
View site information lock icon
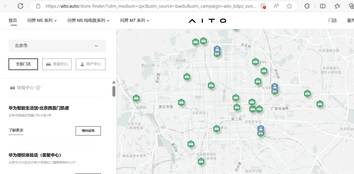click(38, 6)
